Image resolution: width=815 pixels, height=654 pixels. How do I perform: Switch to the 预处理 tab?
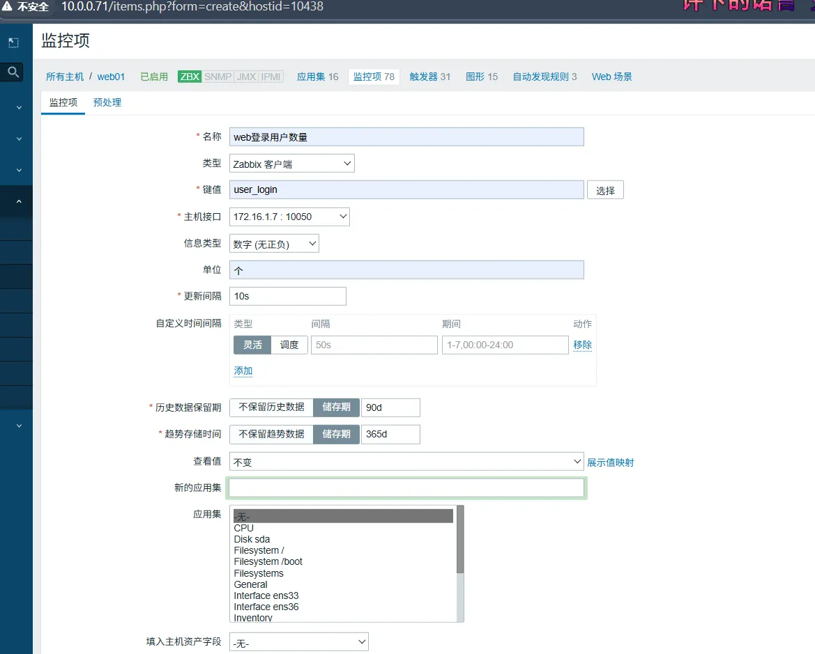click(x=107, y=102)
